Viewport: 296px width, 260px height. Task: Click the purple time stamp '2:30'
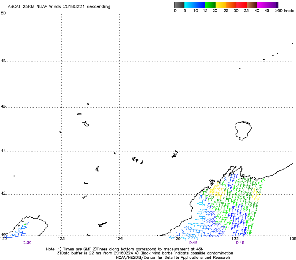coord(27,243)
